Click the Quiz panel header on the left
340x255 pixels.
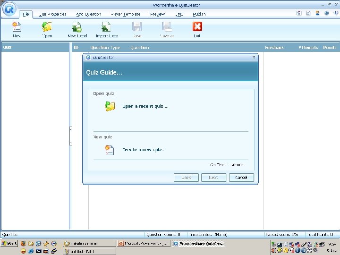click(x=35, y=47)
